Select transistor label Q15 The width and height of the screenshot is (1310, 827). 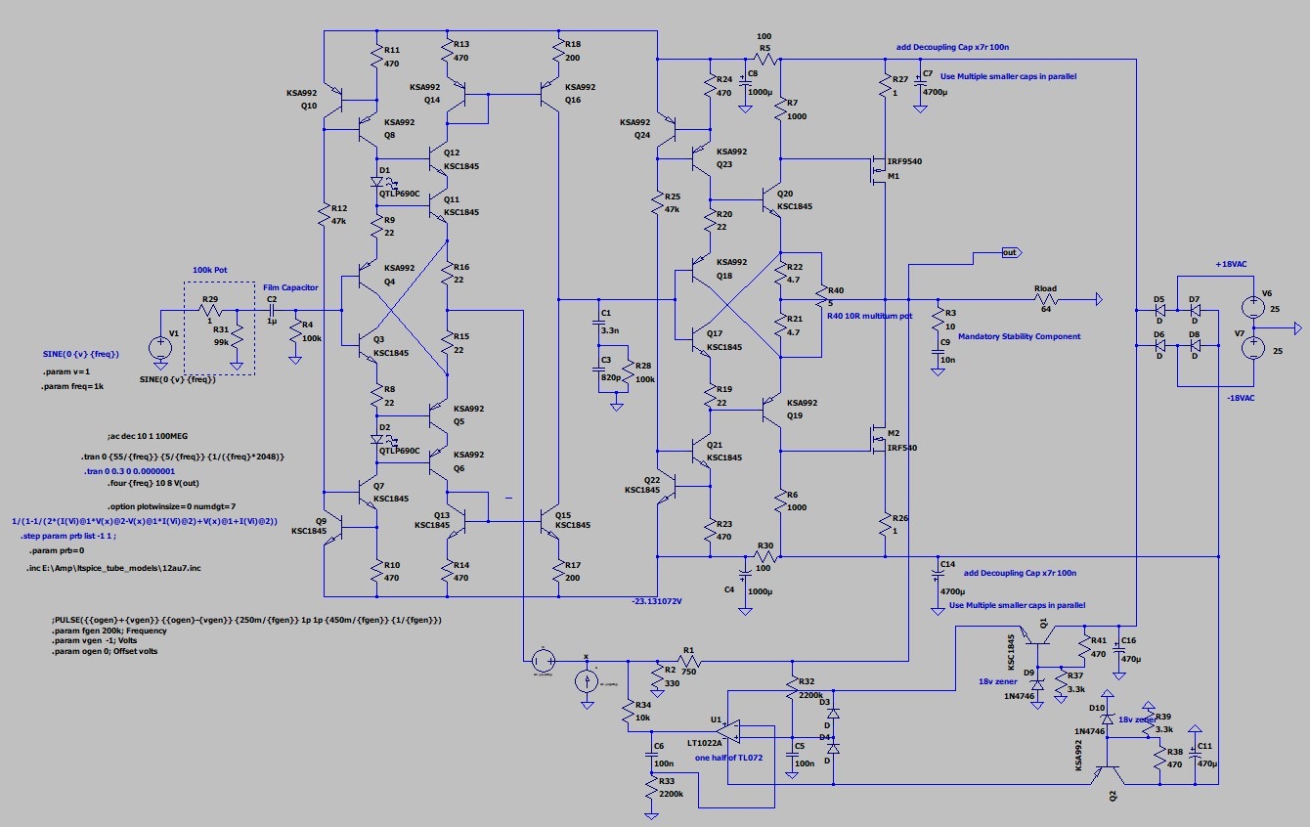coord(563,514)
